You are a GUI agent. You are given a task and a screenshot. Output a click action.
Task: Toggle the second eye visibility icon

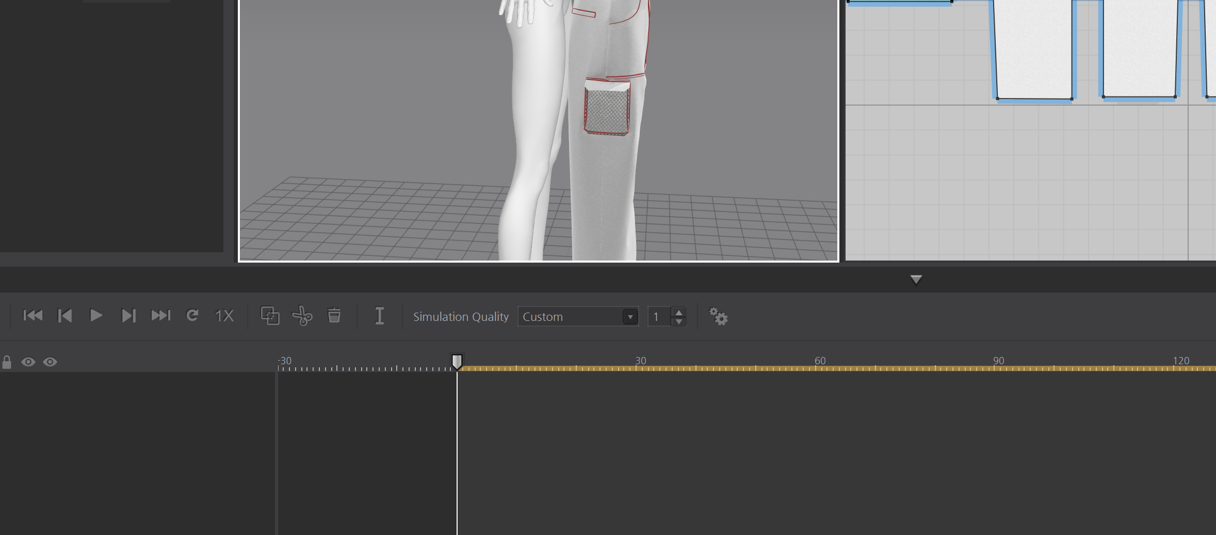pyautogui.click(x=50, y=362)
